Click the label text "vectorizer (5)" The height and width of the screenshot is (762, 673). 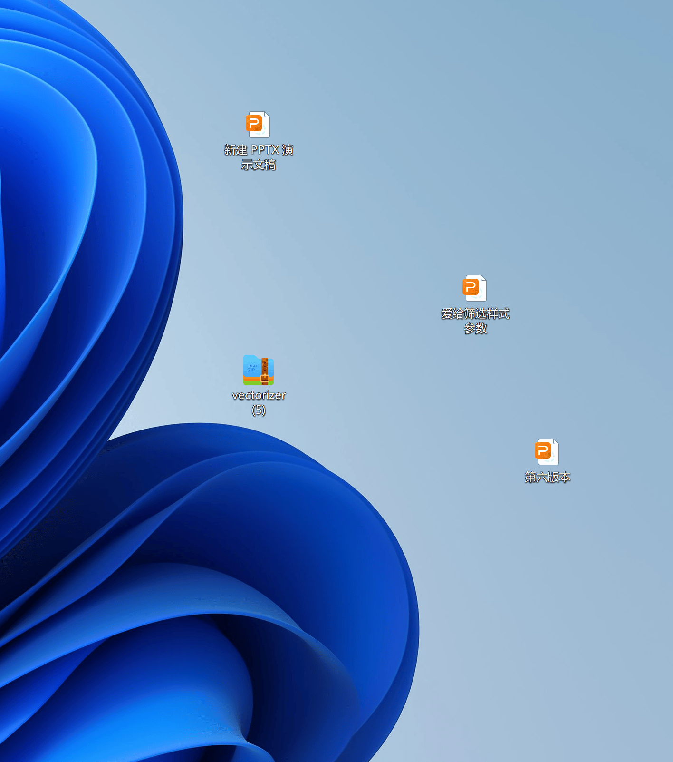pyautogui.click(x=259, y=402)
